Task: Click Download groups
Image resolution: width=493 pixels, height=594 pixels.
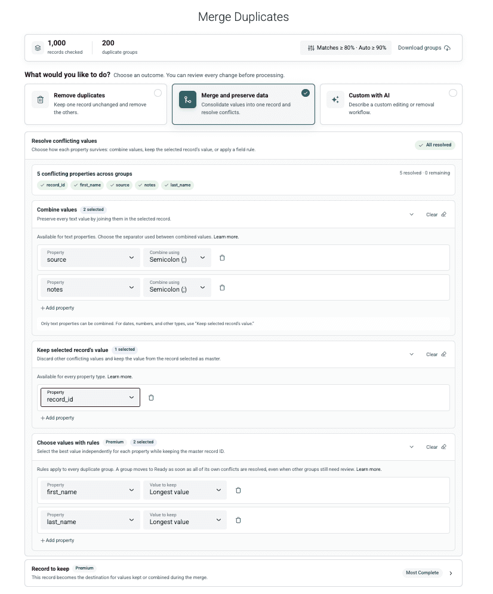Action: tap(424, 48)
